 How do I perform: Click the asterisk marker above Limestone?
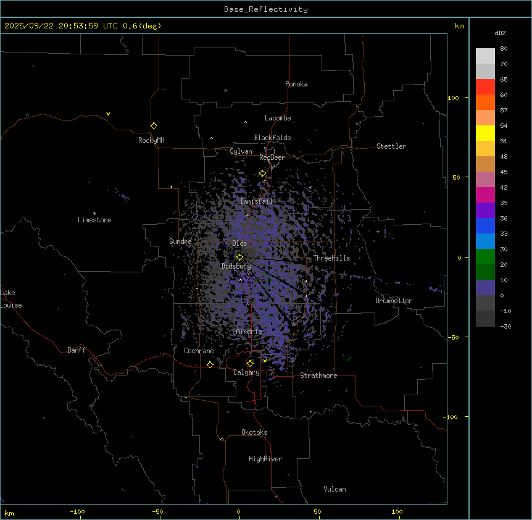point(94,213)
